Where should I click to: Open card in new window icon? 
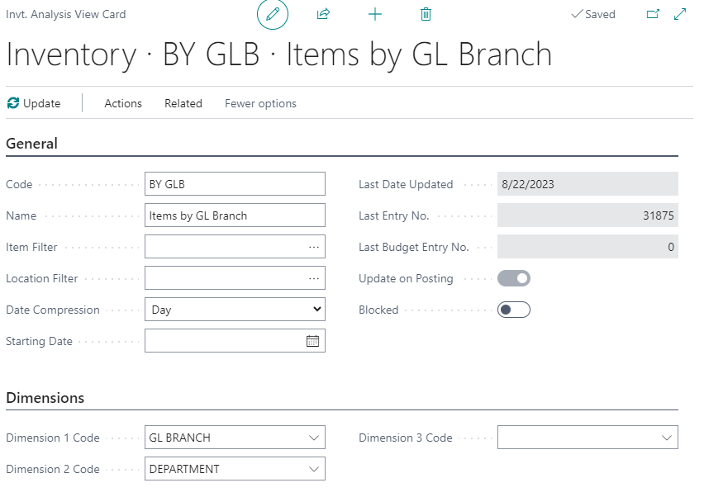coord(653,14)
